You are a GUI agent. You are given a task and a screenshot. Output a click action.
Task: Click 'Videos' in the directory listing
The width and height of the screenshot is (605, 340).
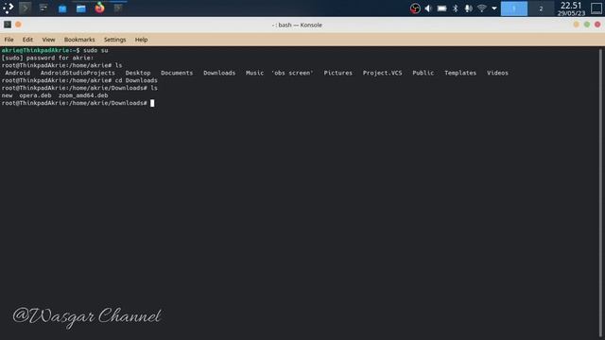point(497,73)
